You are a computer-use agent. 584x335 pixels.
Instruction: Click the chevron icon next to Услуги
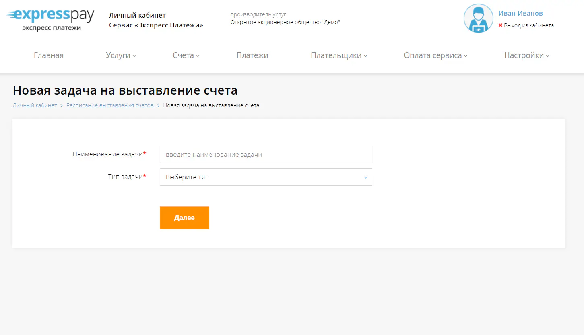(x=135, y=56)
